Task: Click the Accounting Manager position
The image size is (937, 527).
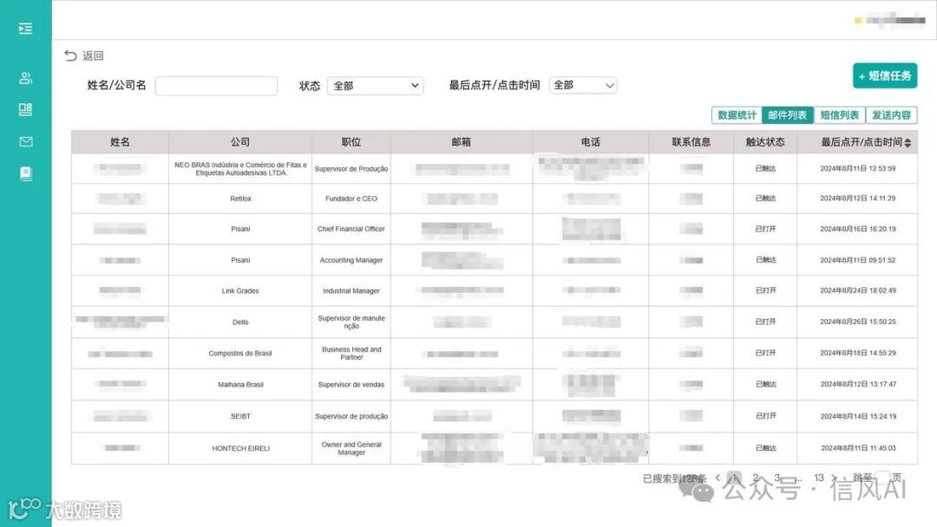Action: click(x=351, y=260)
